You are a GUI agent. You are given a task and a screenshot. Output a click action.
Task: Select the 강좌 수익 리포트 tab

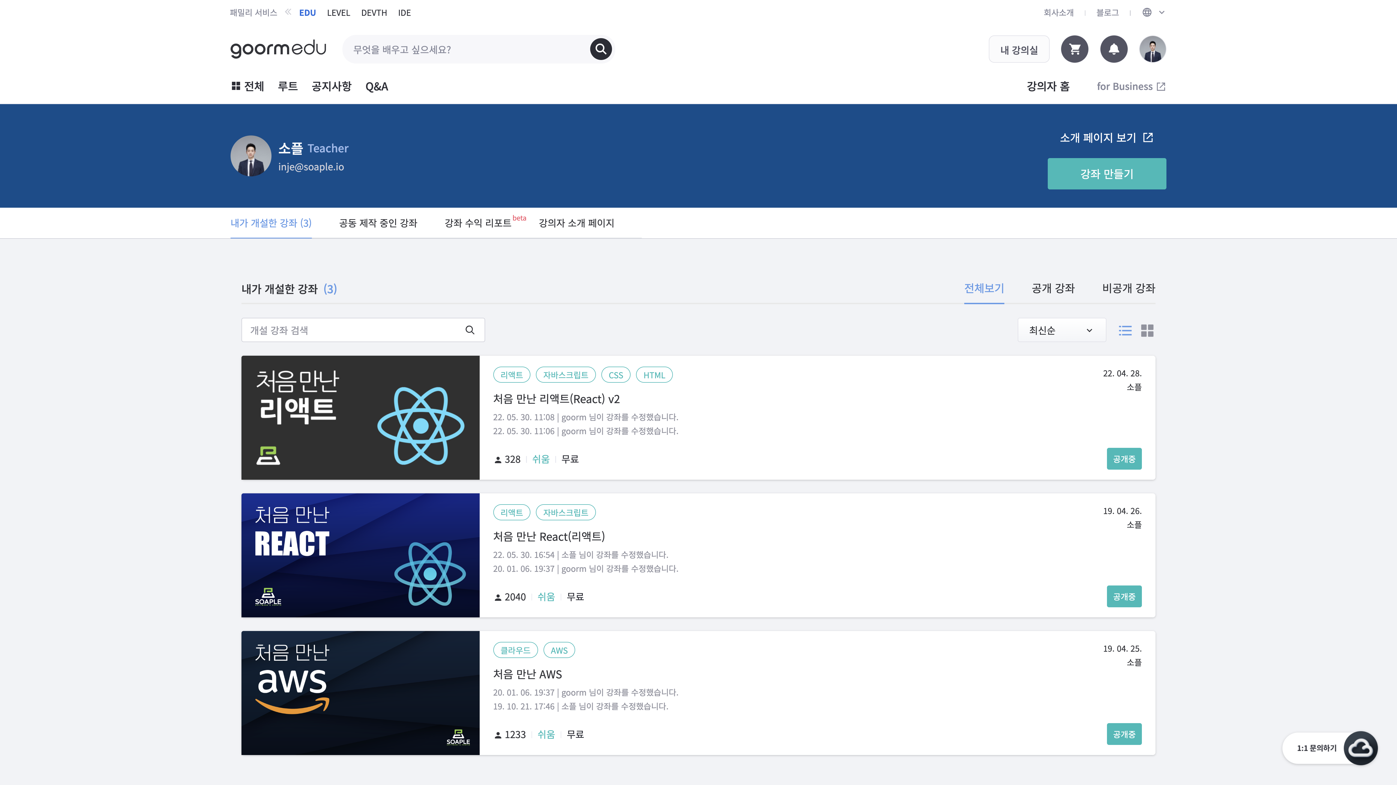(478, 223)
